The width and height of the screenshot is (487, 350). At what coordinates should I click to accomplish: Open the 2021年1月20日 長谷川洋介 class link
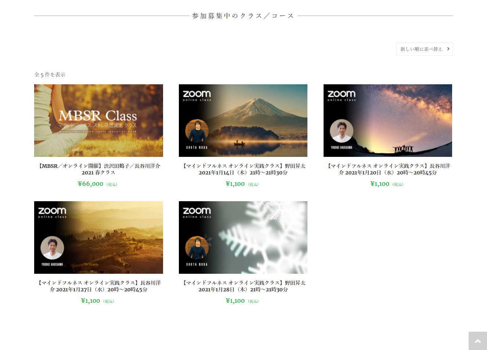388,169
